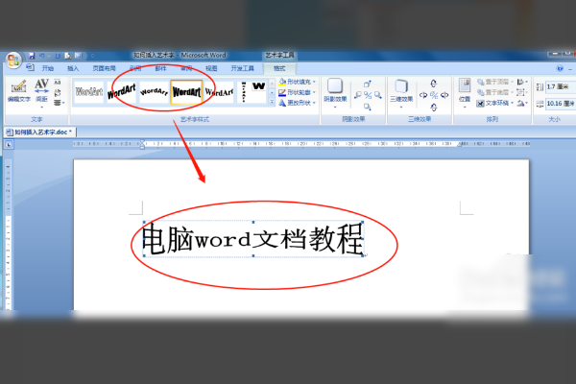Viewport: 576px width, 384px height.
Task: Nudge shadow right icon
Action: pyautogui.click(x=378, y=96)
